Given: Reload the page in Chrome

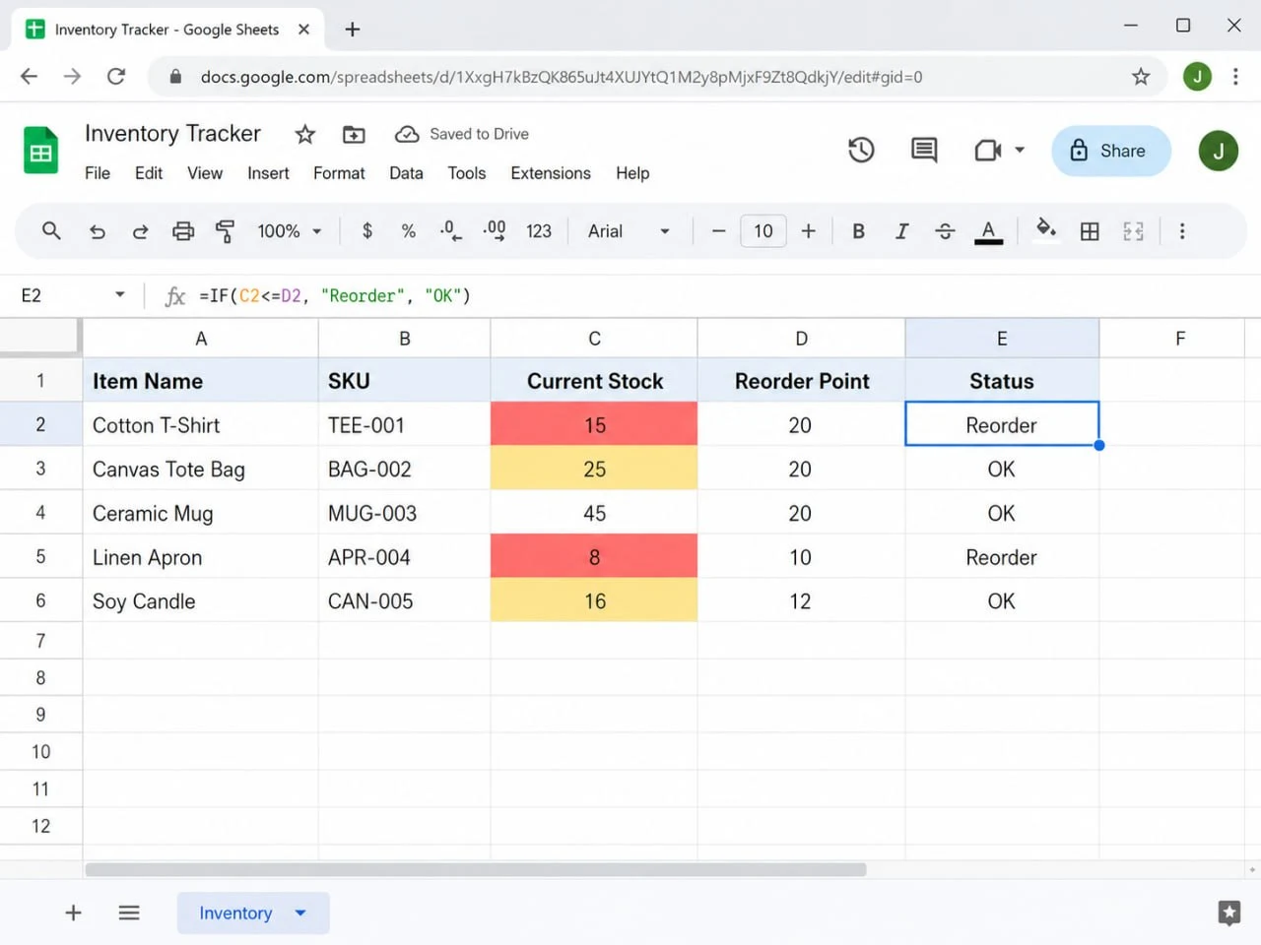Looking at the screenshot, I should (x=116, y=76).
